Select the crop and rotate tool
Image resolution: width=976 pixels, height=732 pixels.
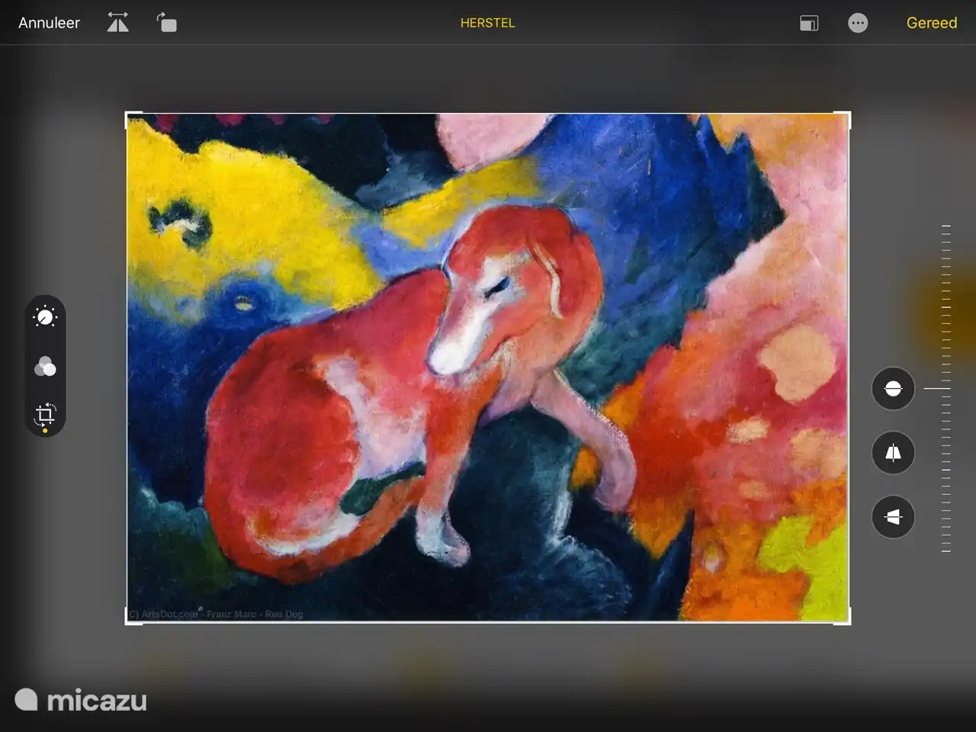(45, 415)
